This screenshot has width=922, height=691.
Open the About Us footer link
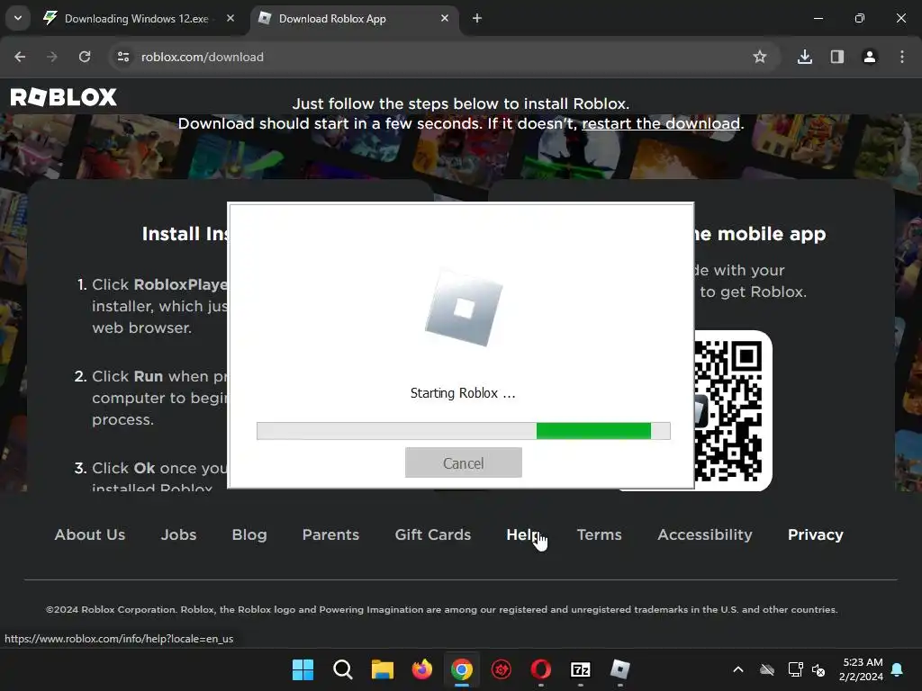[90, 534]
